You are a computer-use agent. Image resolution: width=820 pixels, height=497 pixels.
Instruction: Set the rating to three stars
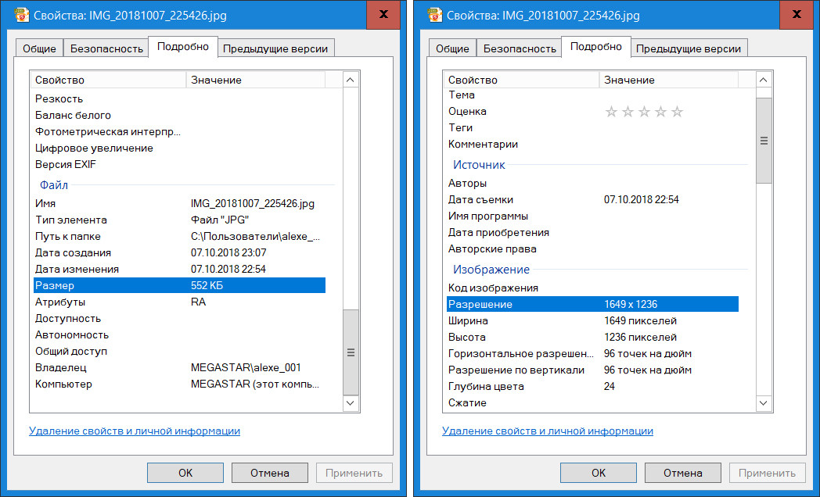pos(644,112)
